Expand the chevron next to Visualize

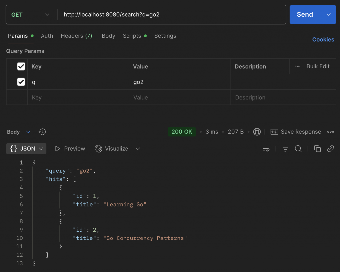pos(138,149)
